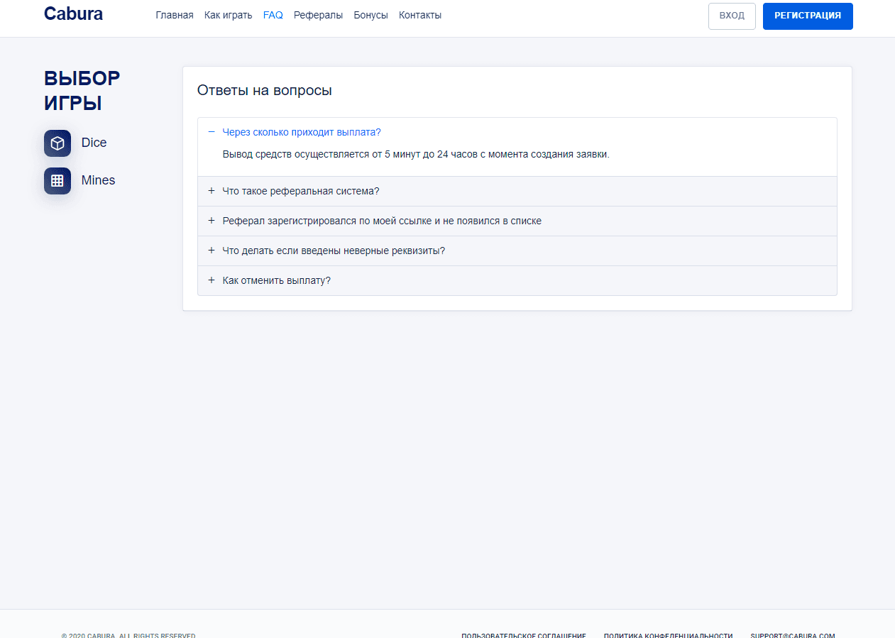The width and height of the screenshot is (895, 638).
Task: Click the Cabura logo
Action: [x=73, y=14]
